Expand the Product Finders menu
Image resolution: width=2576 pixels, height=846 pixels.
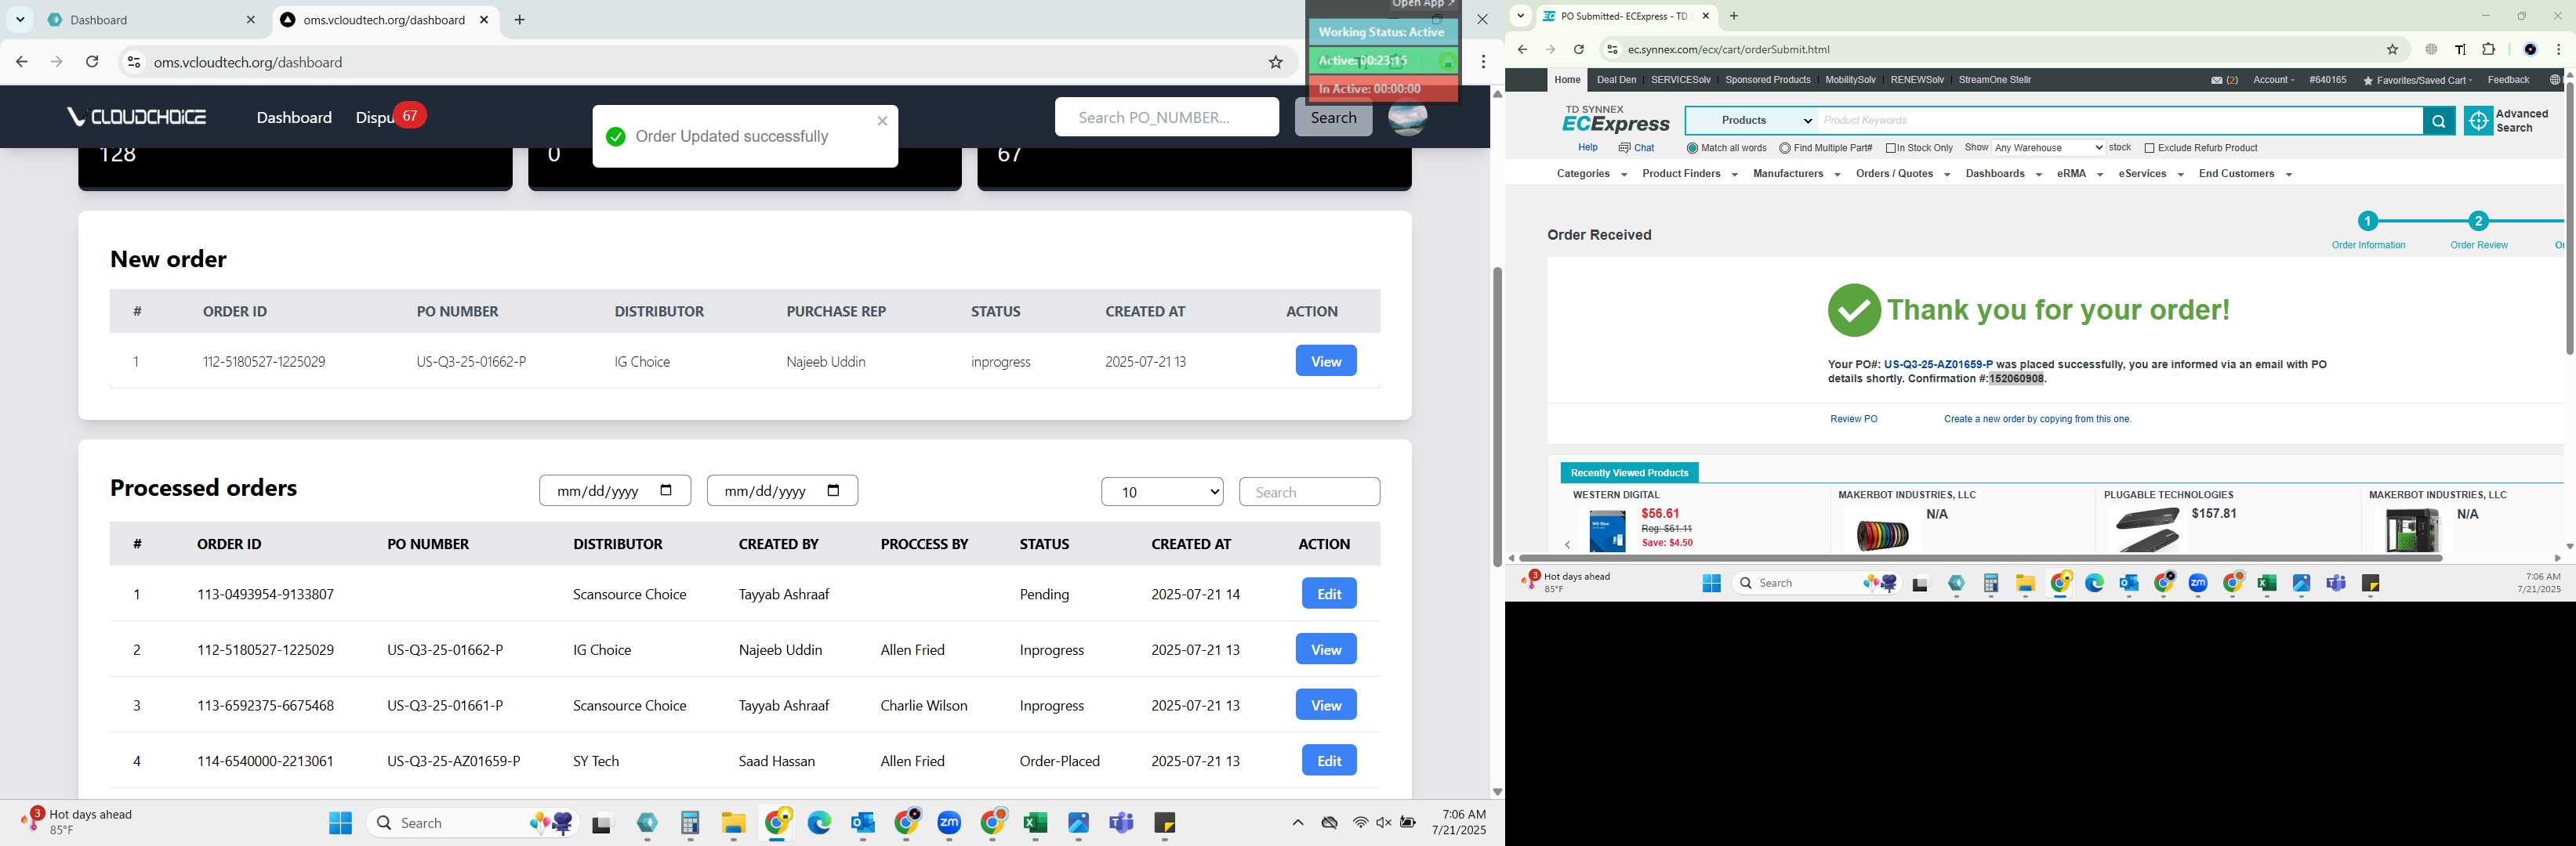tap(1689, 174)
